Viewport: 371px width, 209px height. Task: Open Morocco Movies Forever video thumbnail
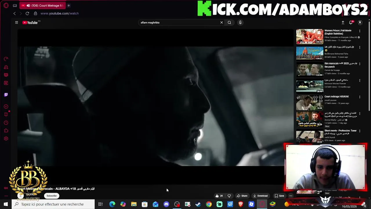310,86
